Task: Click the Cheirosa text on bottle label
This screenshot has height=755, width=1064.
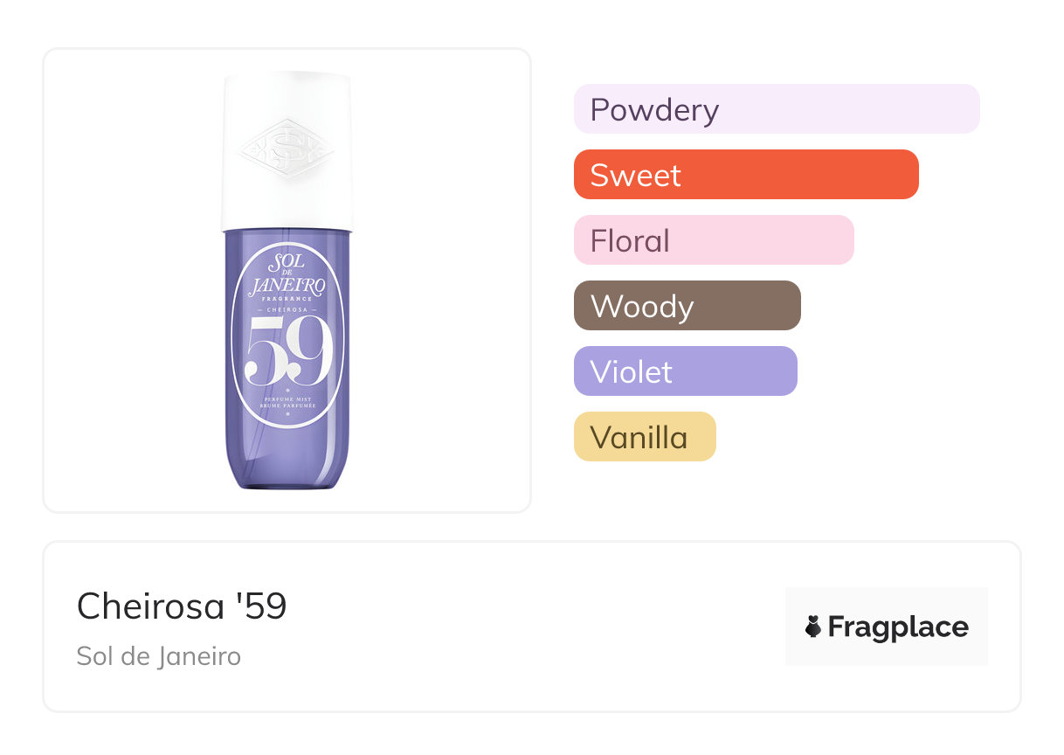Action: click(x=287, y=309)
